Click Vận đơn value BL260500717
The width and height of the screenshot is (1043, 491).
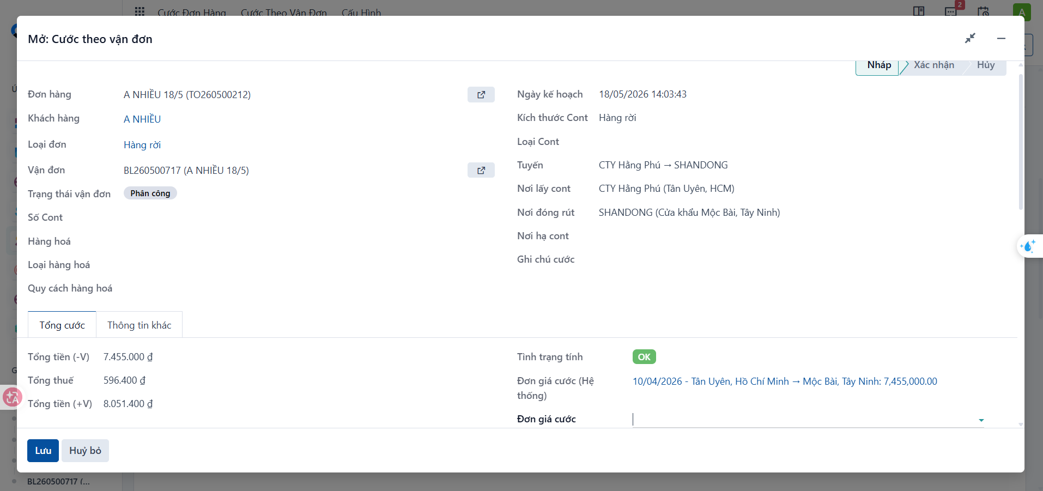click(186, 171)
